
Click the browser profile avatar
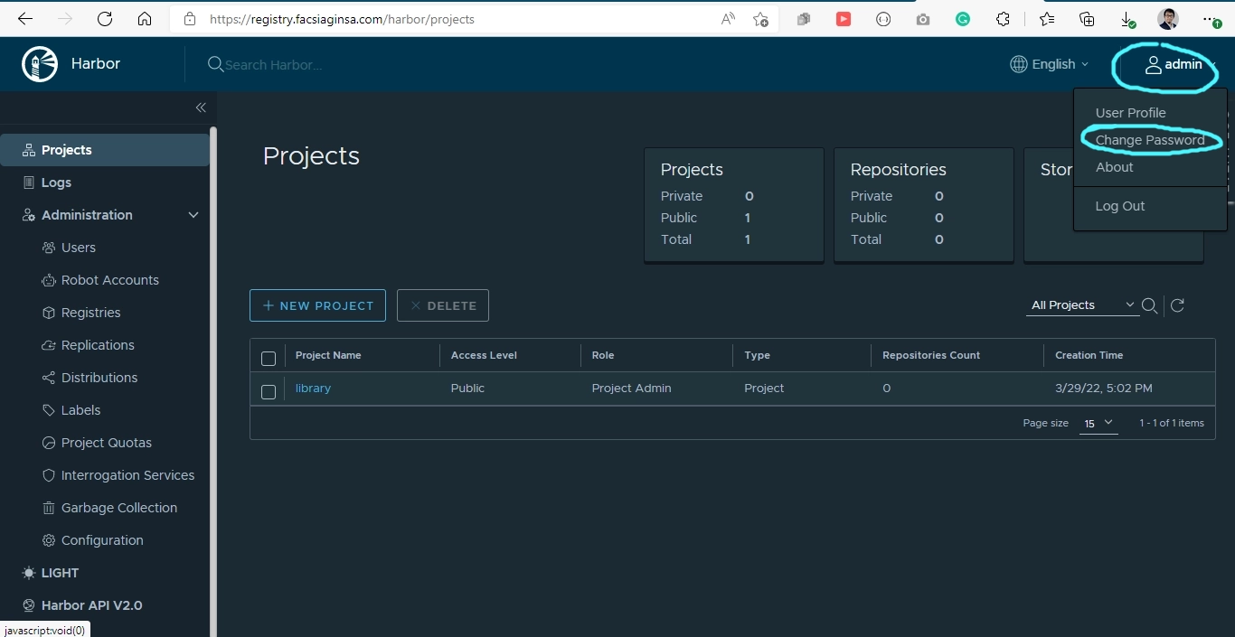click(1168, 19)
